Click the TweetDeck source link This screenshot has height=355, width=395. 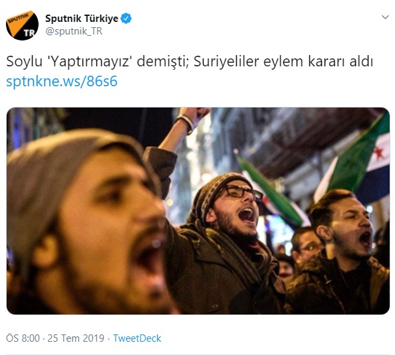click(x=137, y=338)
